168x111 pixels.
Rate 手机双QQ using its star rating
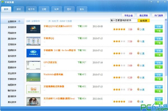pos(119,41)
